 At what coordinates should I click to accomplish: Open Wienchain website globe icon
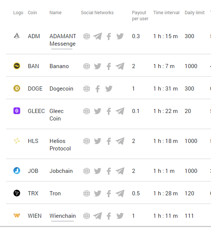point(87,216)
